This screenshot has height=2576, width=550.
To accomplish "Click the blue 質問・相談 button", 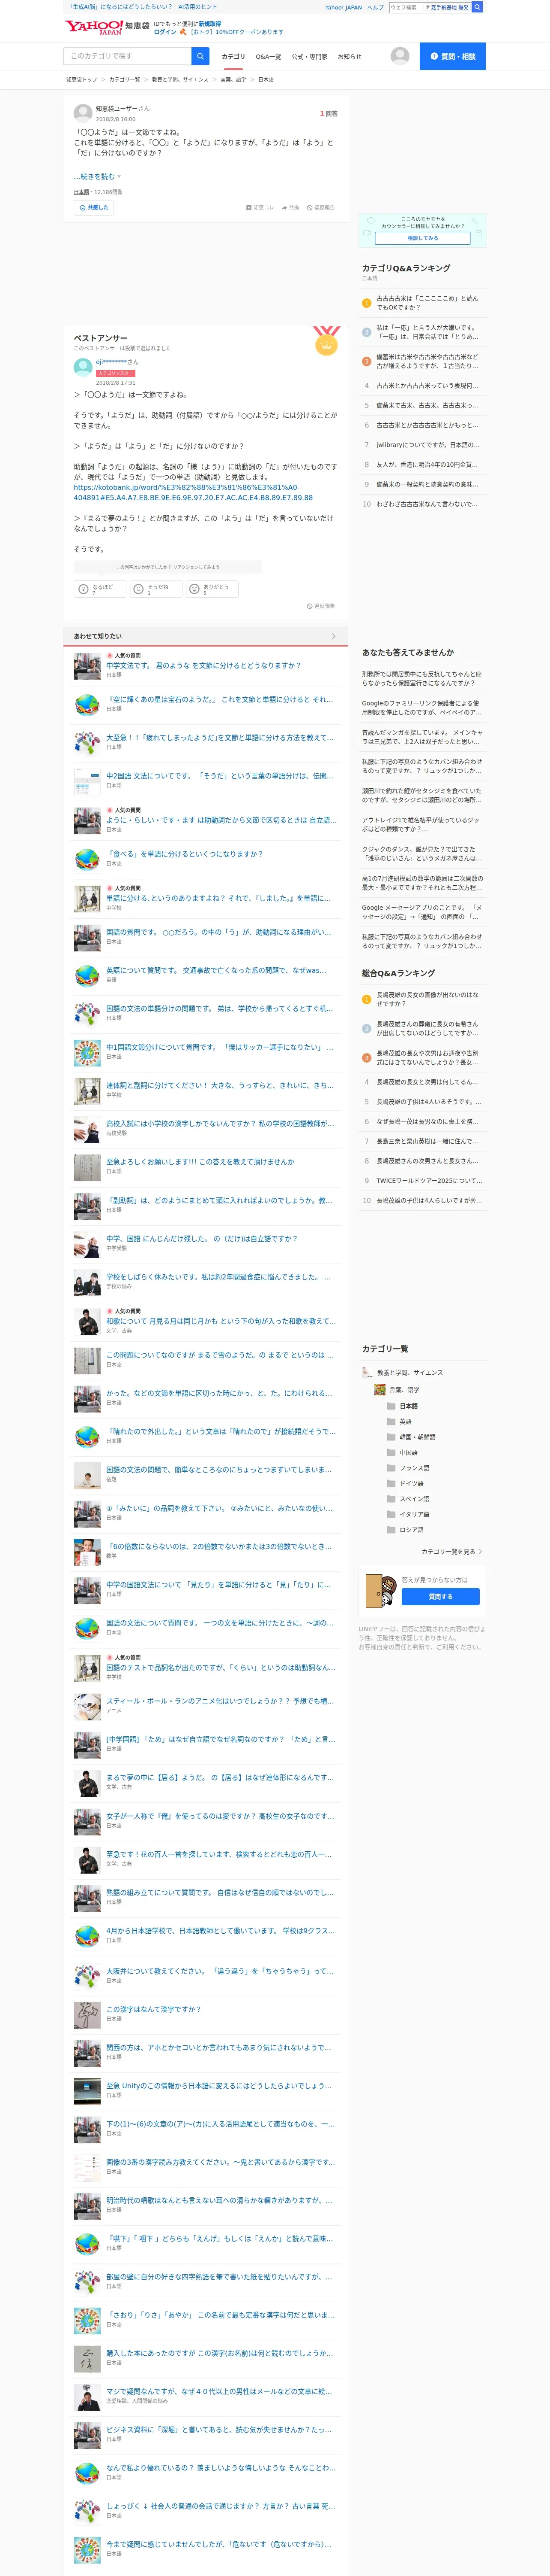I will pyautogui.click(x=452, y=56).
